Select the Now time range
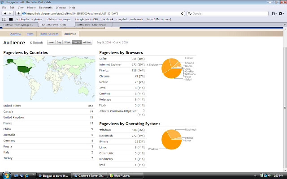 click(x=51, y=43)
